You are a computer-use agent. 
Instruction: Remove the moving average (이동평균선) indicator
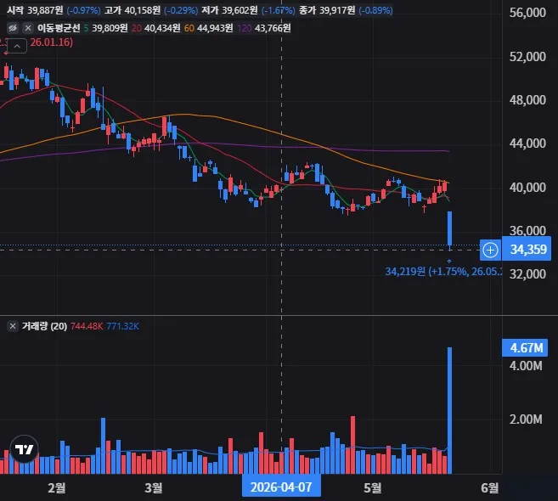[28, 28]
